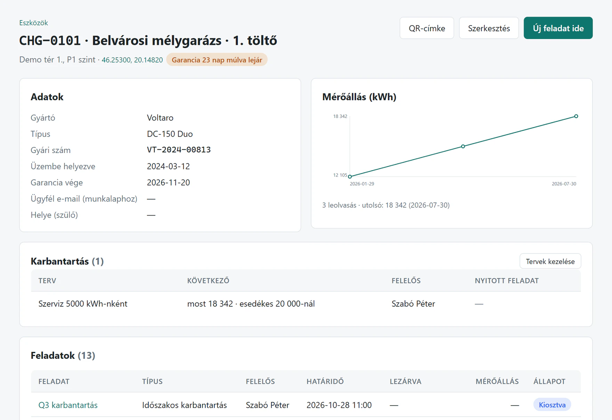The height and width of the screenshot is (420, 612).
Task: Click the DC-150 Duo type value
Action: pyautogui.click(x=170, y=134)
